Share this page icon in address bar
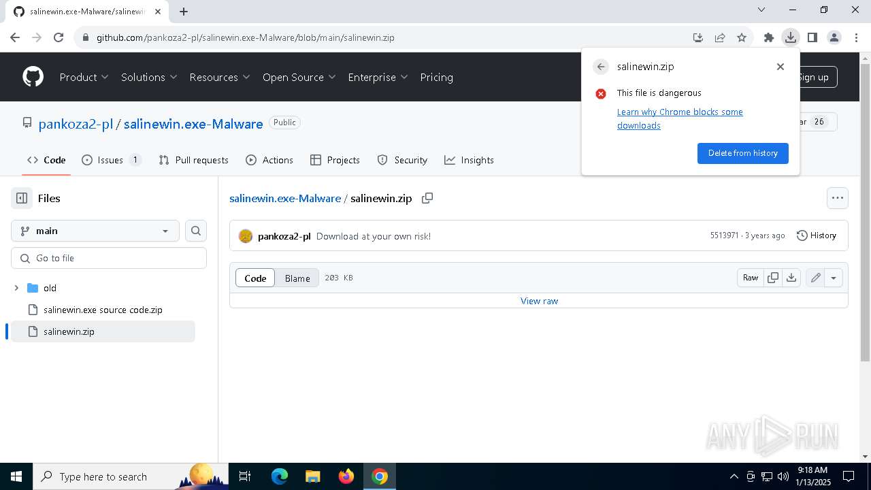This screenshot has width=871, height=490. (720, 37)
